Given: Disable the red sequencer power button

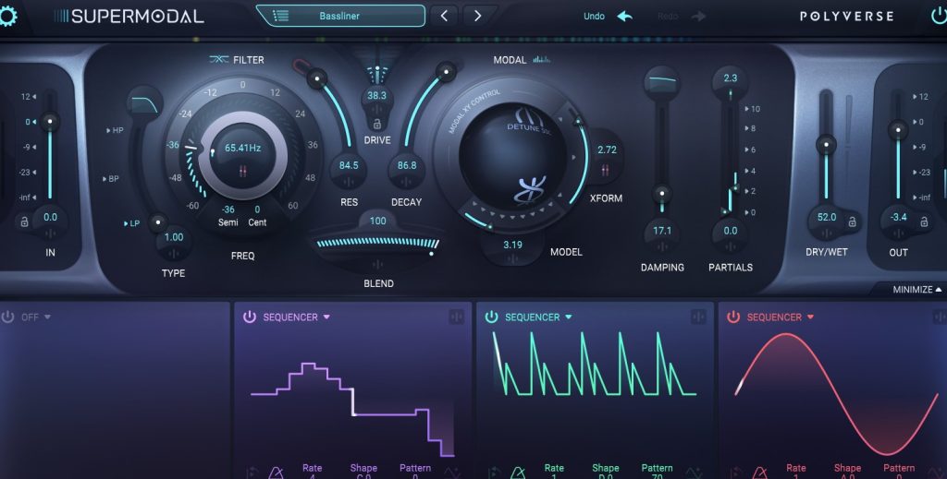Looking at the screenshot, I should tap(733, 317).
